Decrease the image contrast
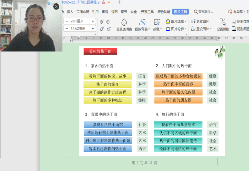This screenshot has width=249, height=171. [108, 22]
